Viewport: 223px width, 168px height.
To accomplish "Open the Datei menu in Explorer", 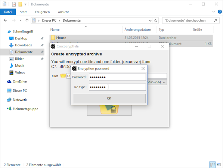I will click(x=8, y=12).
